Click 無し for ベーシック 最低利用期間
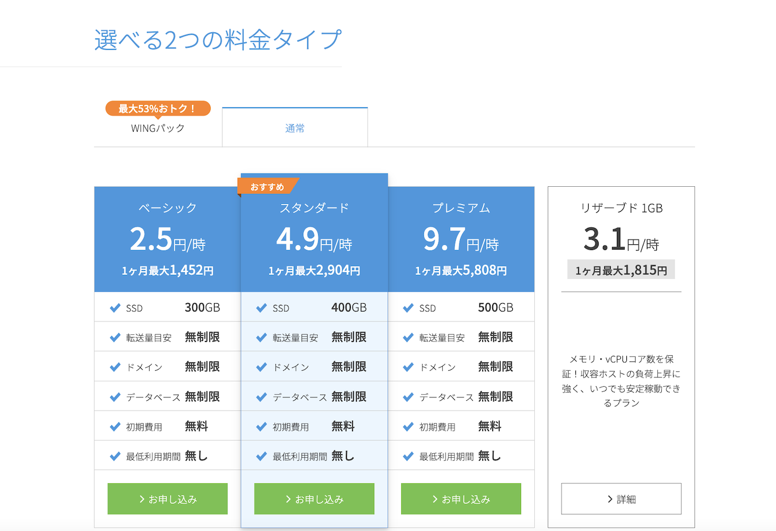This screenshot has height=531, width=776. pos(196,456)
